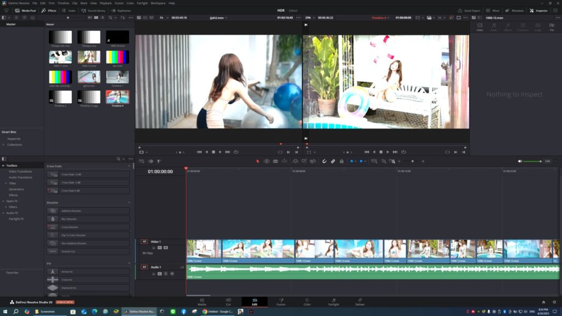Click the Detail Zoom icon
The width and height of the screenshot is (562, 316).
[x=384, y=161]
